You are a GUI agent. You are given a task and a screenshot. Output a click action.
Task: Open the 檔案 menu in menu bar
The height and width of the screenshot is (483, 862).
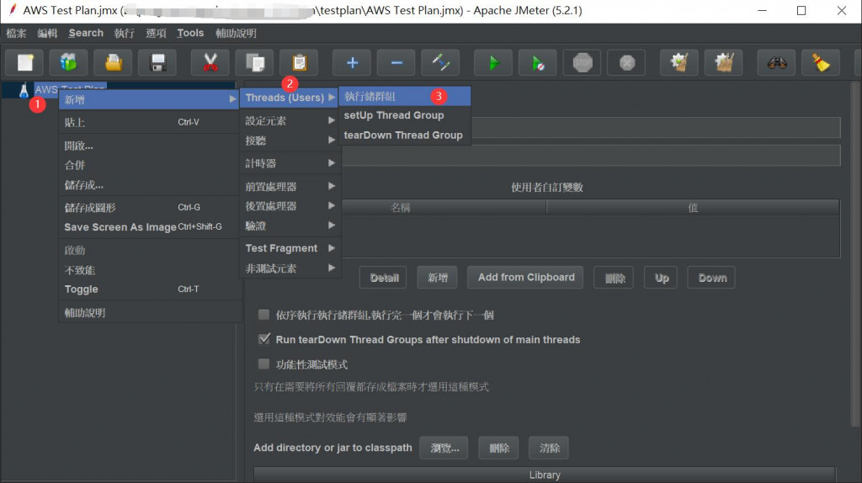point(16,33)
